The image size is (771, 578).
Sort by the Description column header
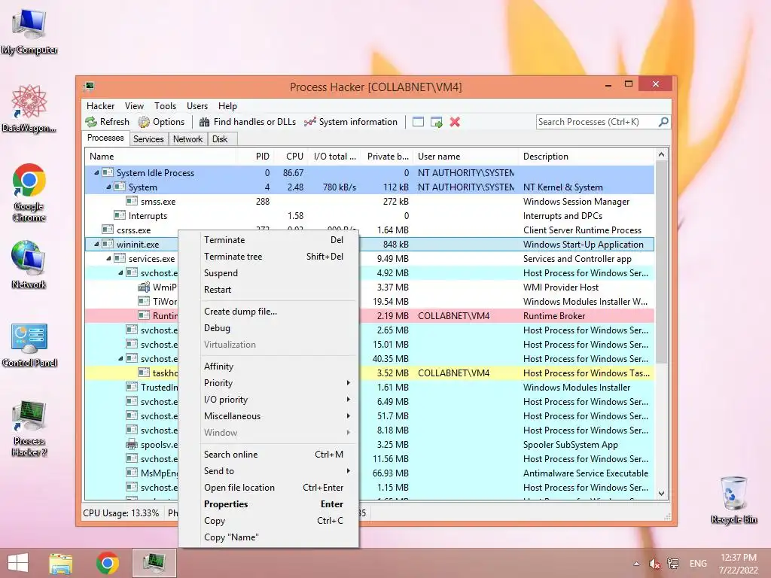coord(586,157)
